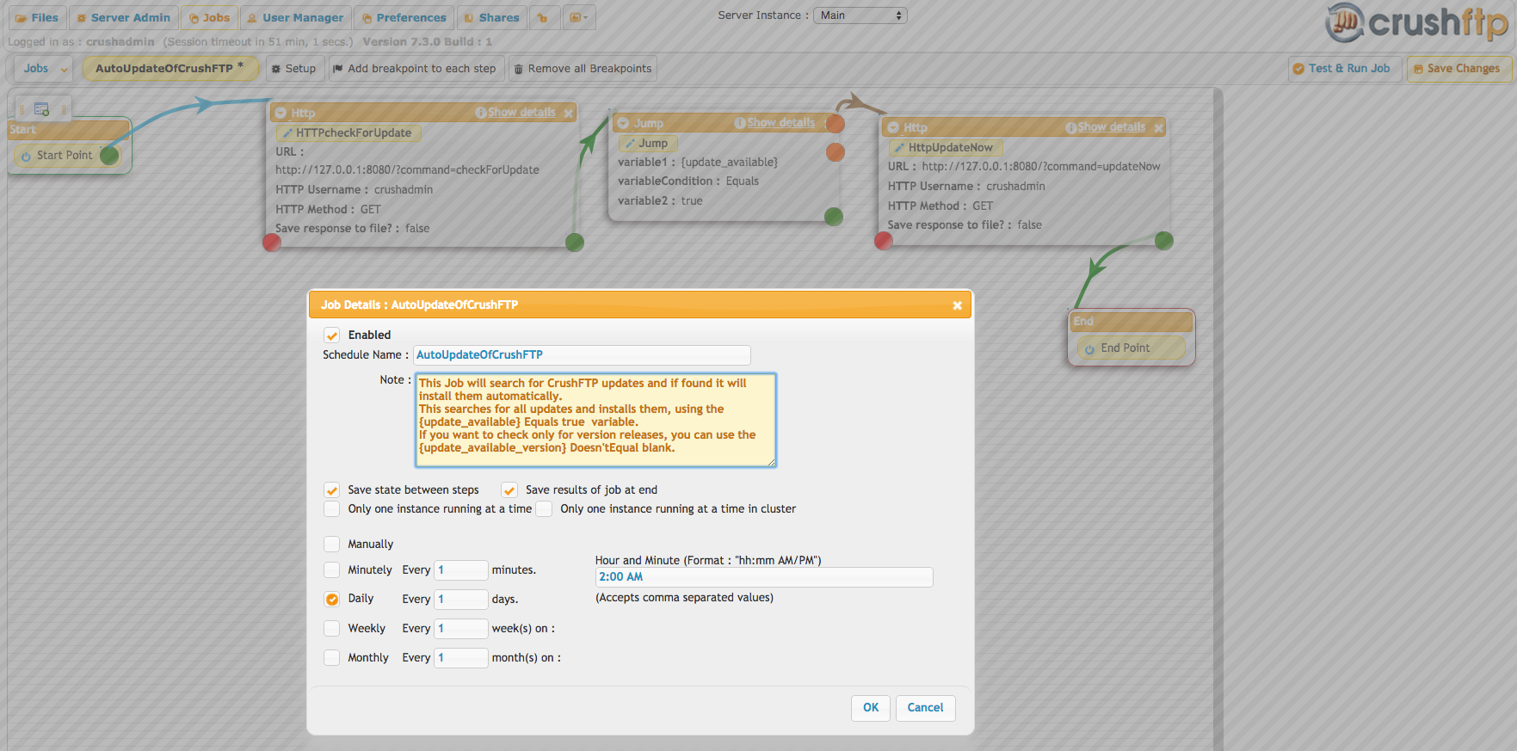This screenshot has height=751, width=1517.
Task: Click the power icon on Start Point
Action: [26, 156]
